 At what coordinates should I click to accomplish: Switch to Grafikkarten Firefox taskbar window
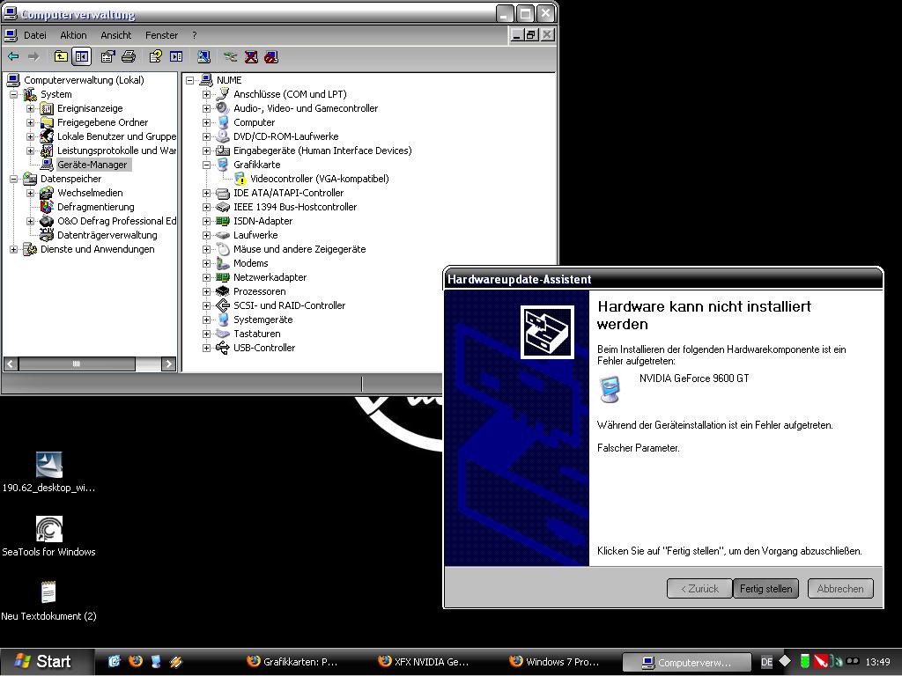(292, 662)
